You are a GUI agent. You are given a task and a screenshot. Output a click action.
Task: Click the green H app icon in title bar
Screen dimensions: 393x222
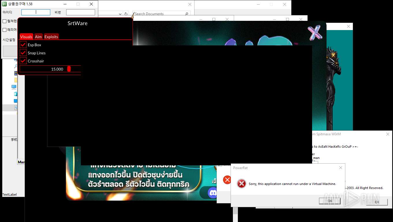pyautogui.click(x=4, y=4)
